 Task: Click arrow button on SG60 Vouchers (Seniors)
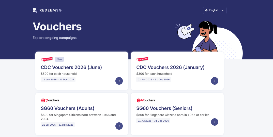[x=215, y=122]
